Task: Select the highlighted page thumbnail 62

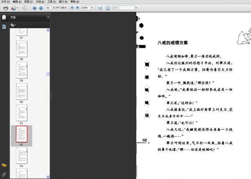Action: tap(22, 134)
